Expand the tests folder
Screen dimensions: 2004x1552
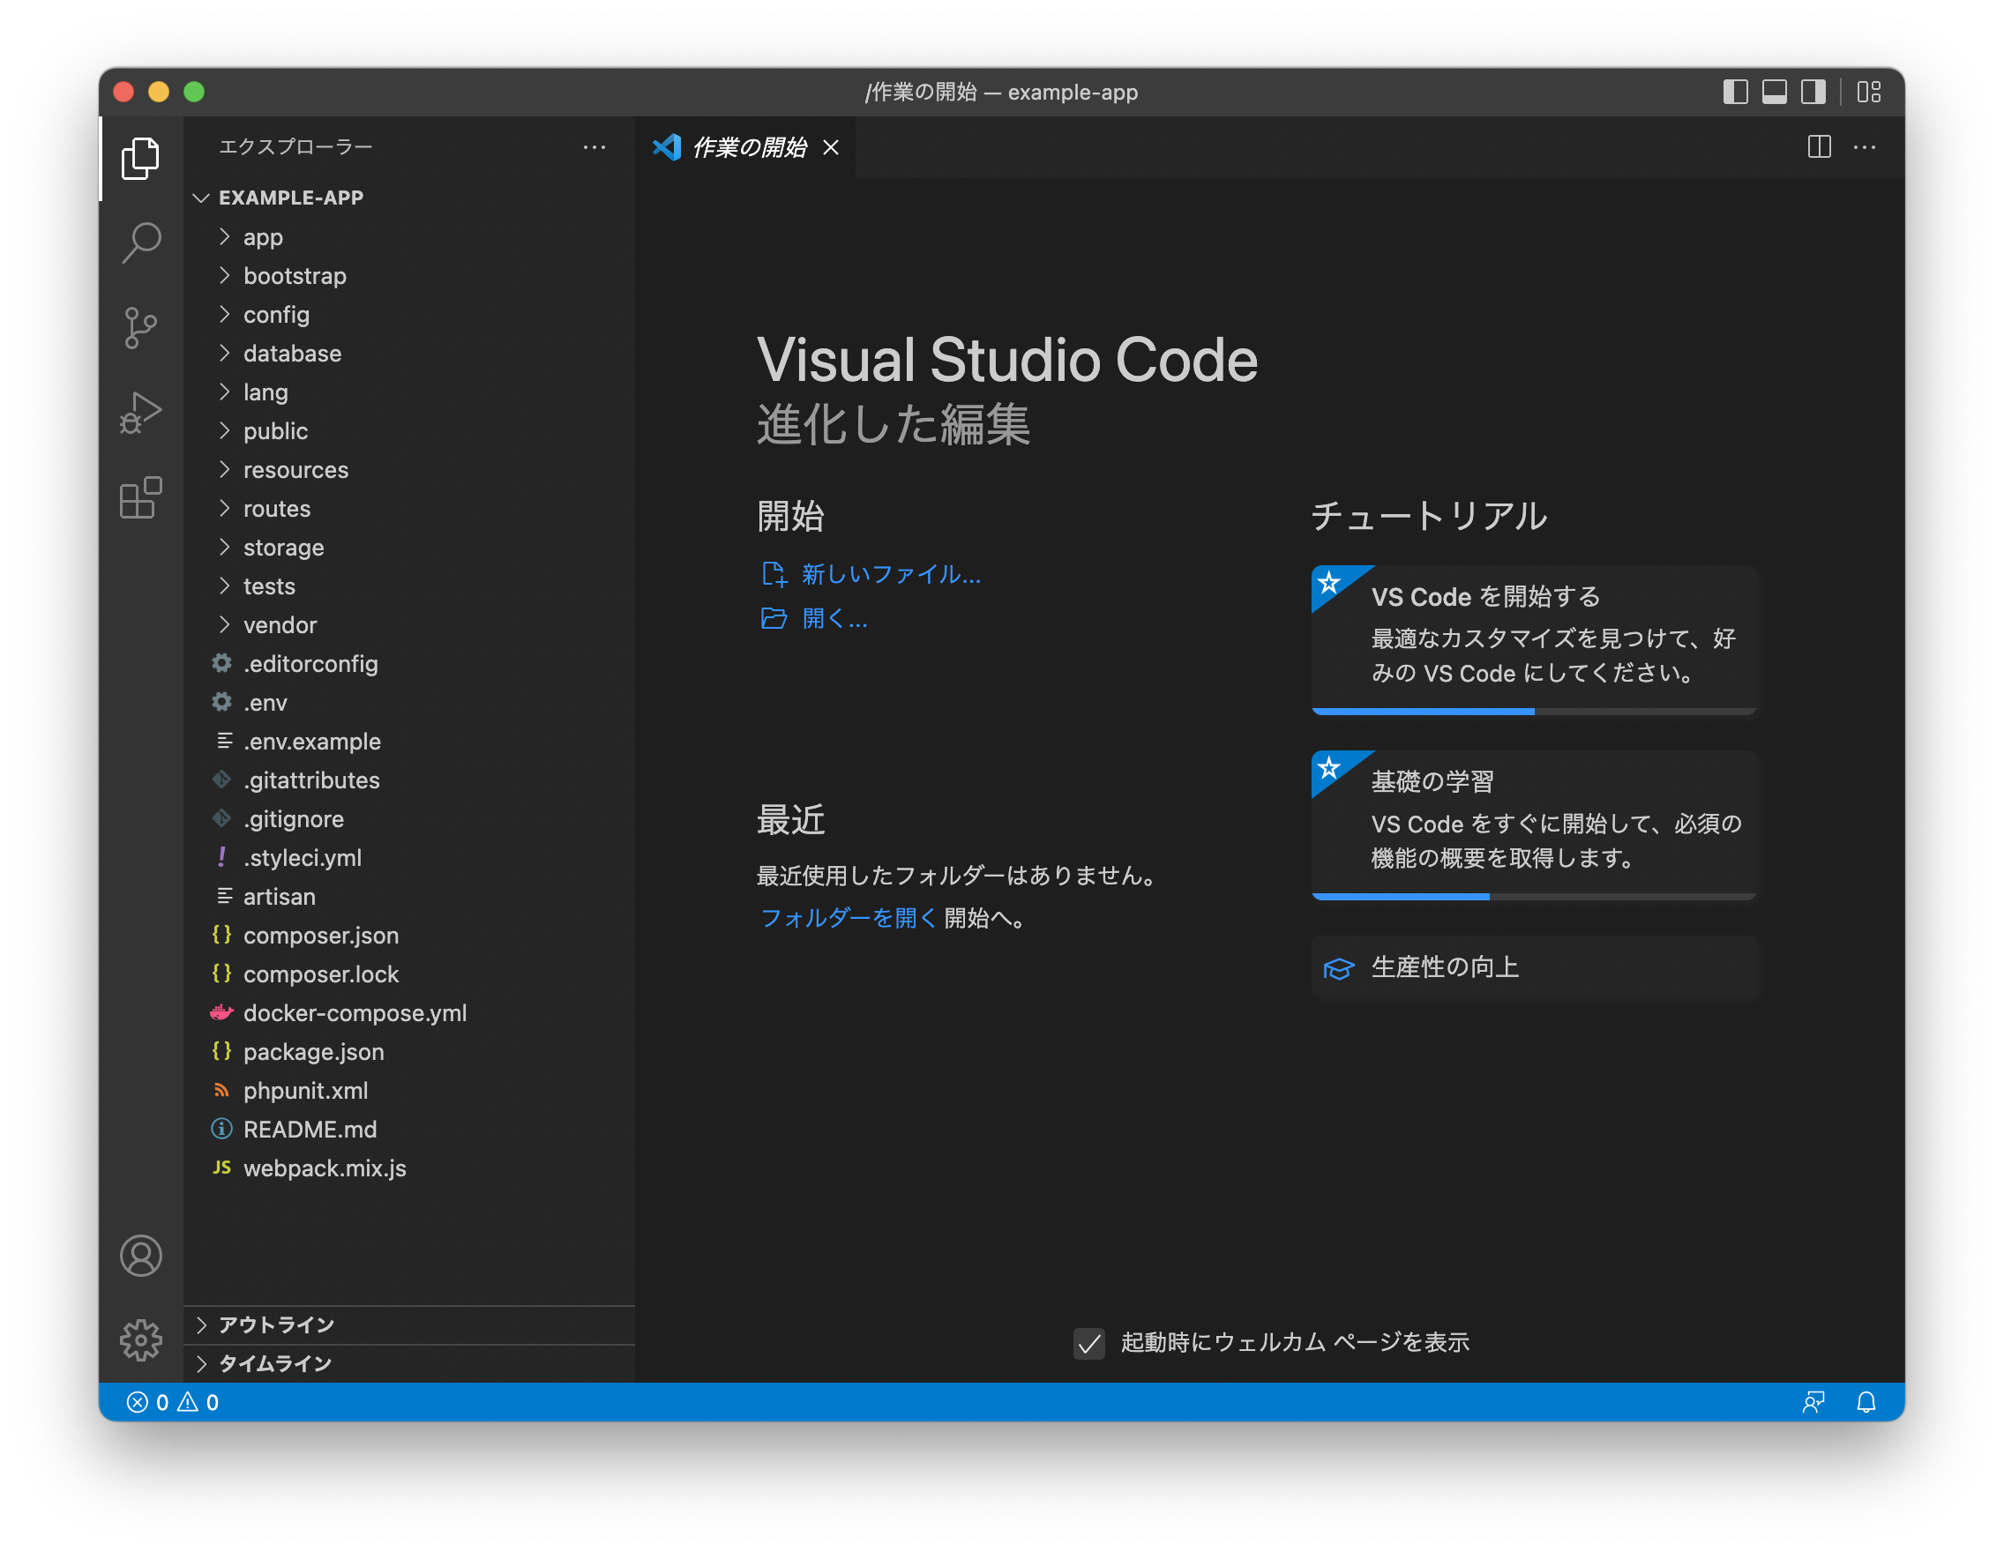coord(409,586)
